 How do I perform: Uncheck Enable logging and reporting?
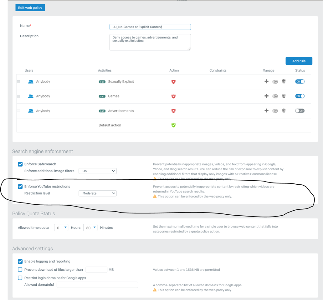(x=20, y=261)
